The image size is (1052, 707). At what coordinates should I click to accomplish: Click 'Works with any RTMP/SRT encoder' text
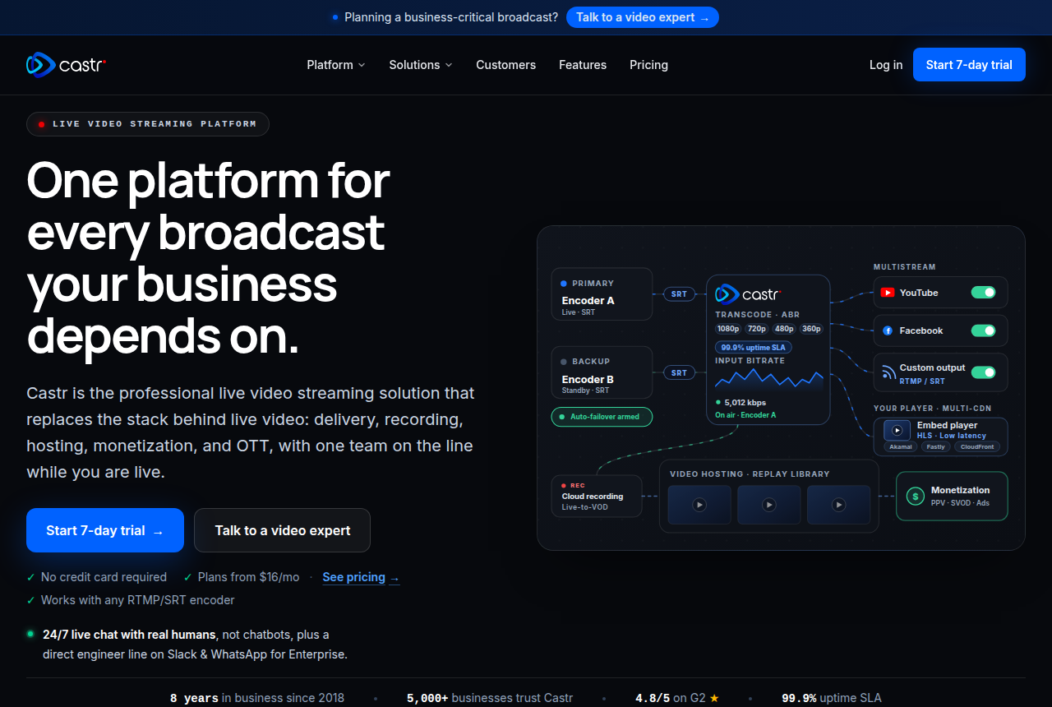pyautogui.click(x=138, y=600)
